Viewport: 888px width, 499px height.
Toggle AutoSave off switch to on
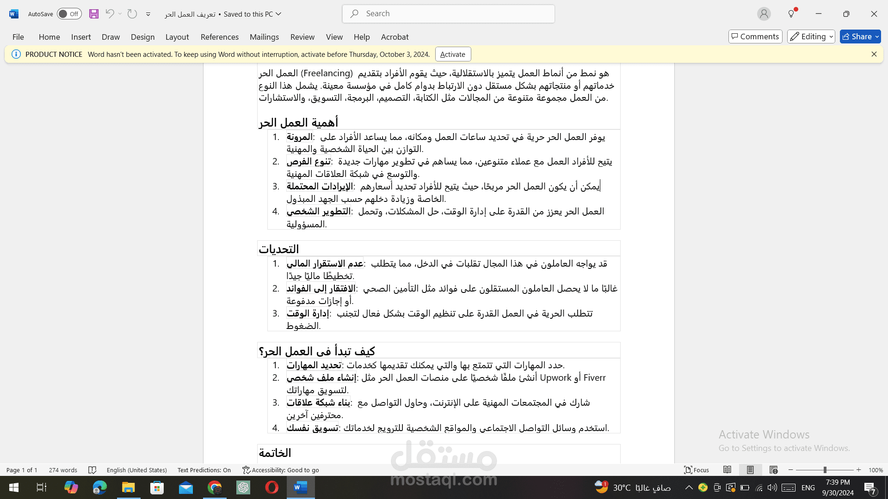68,13
